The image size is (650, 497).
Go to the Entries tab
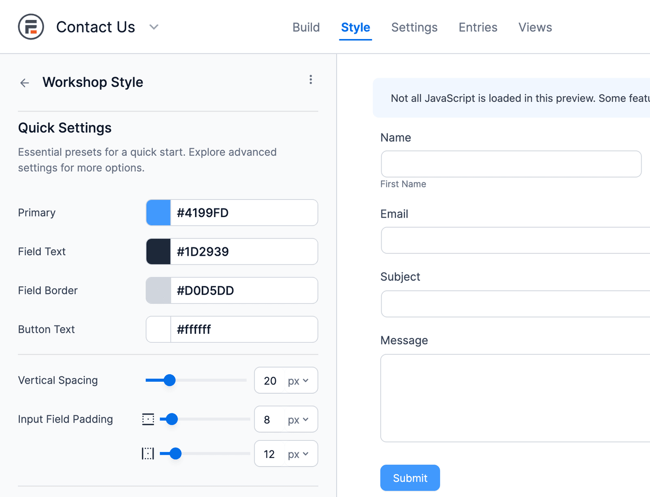coord(478,27)
